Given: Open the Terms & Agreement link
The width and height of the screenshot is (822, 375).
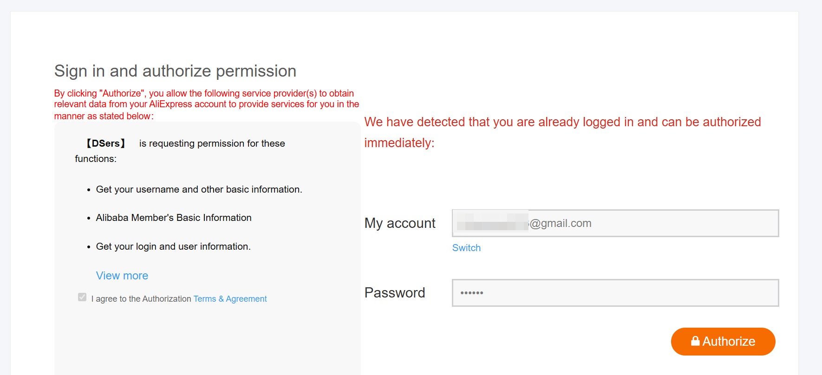Looking at the screenshot, I should click(x=230, y=299).
